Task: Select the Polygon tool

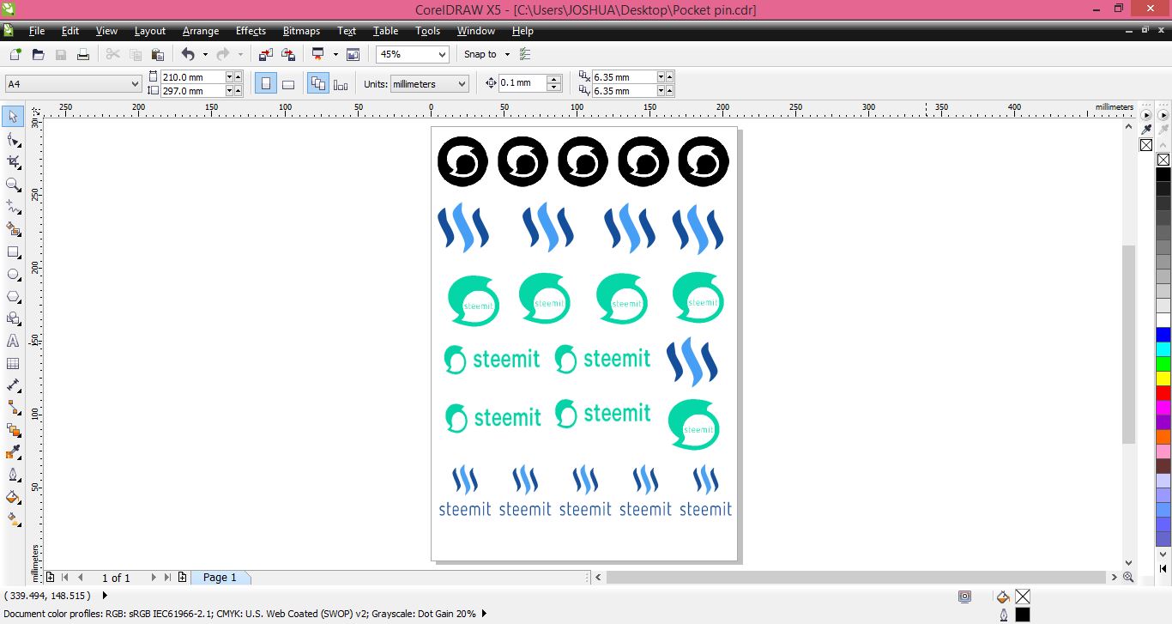Action: point(13,296)
